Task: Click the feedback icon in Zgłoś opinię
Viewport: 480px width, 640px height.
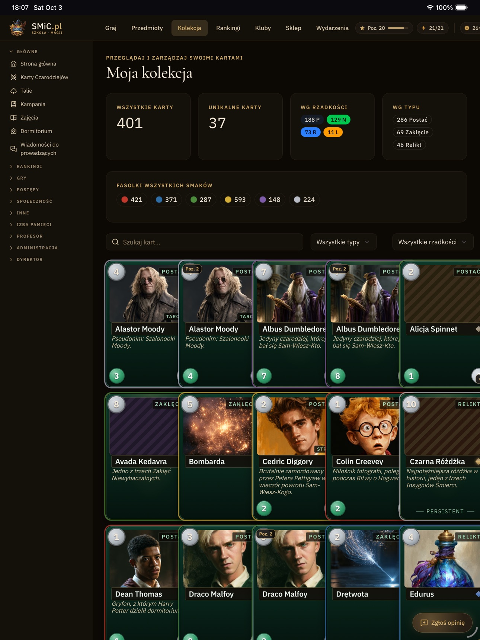Action: pyautogui.click(x=424, y=623)
